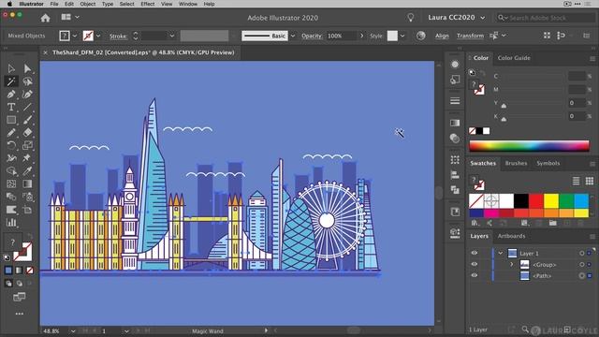Image resolution: width=599 pixels, height=337 pixels.
Task: Switch Swatches panel to list view
Action: [x=576, y=181]
